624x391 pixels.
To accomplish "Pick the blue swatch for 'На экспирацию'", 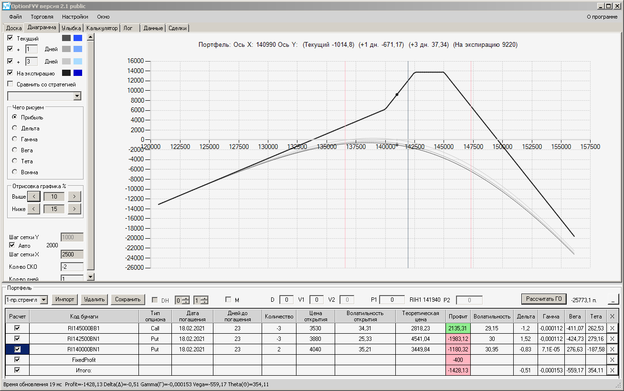I will [78, 73].
